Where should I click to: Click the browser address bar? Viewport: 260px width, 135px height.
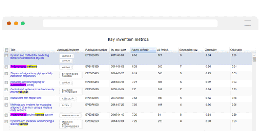click(x=130, y=23)
